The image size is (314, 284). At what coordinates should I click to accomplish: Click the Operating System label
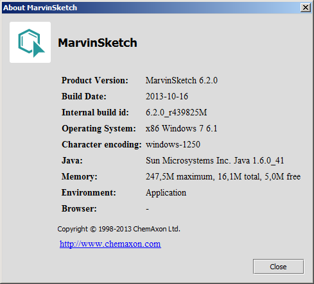(99, 129)
